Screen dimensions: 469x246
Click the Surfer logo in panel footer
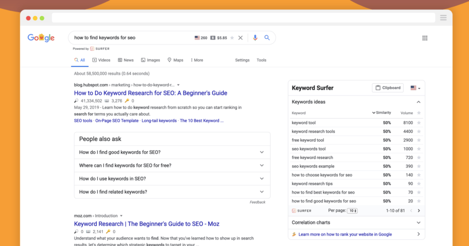[301, 211]
